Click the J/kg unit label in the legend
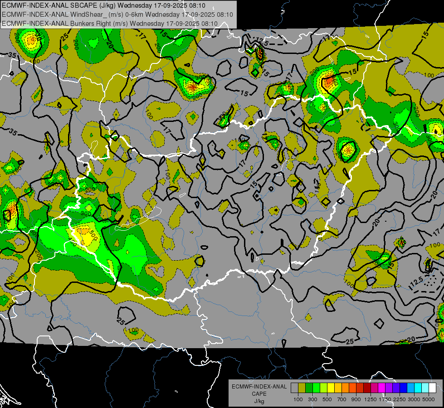Viewport: 444px width, 408px height. (x=259, y=401)
